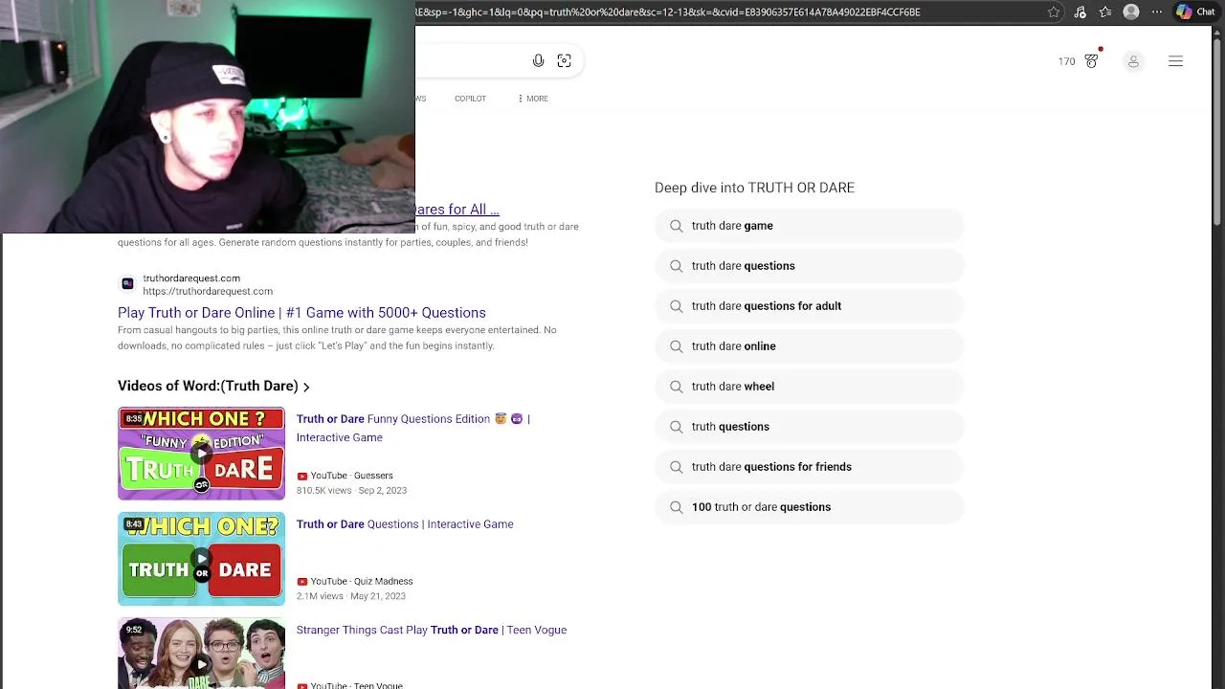Viewport: 1225px width, 689px height.
Task: Select 'truth dare game' suggestion
Action: (x=809, y=226)
